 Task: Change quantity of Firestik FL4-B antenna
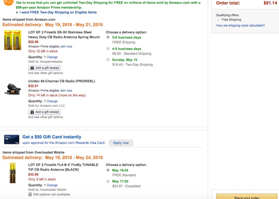[52, 185]
